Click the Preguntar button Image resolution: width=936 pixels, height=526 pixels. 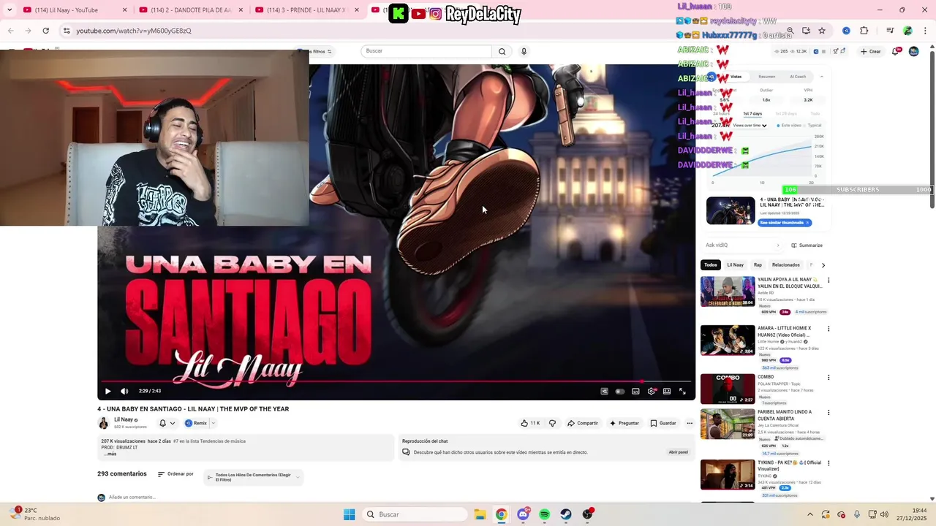(624, 423)
